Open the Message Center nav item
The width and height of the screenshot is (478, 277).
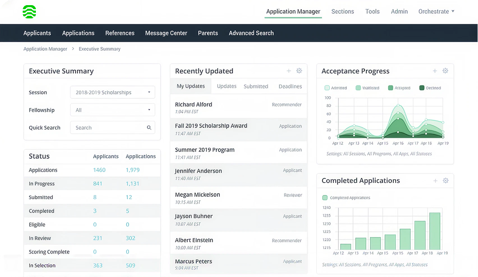point(166,33)
